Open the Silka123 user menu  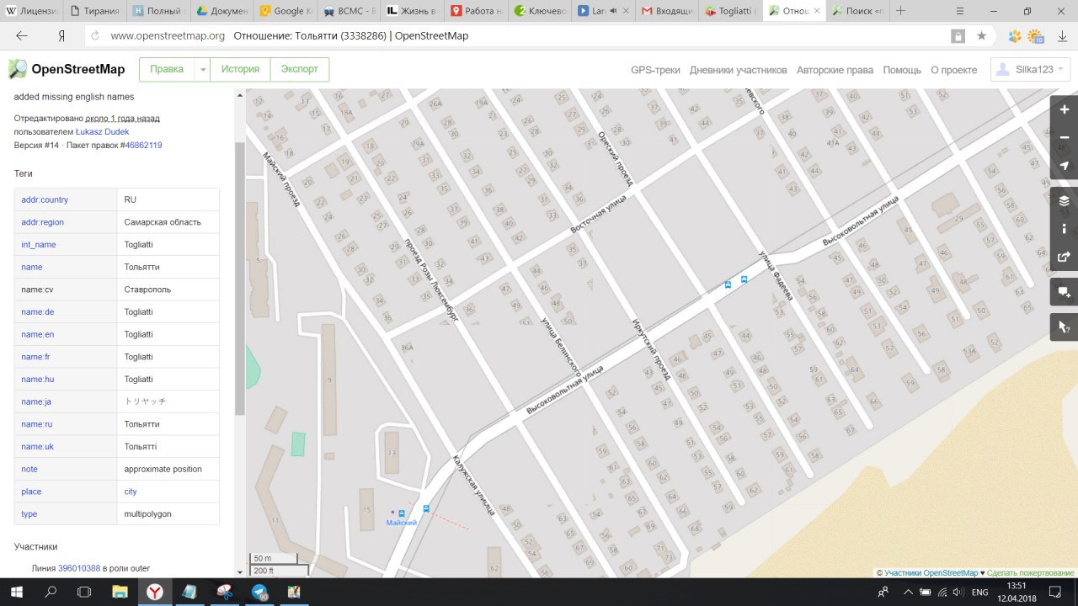[1030, 70]
